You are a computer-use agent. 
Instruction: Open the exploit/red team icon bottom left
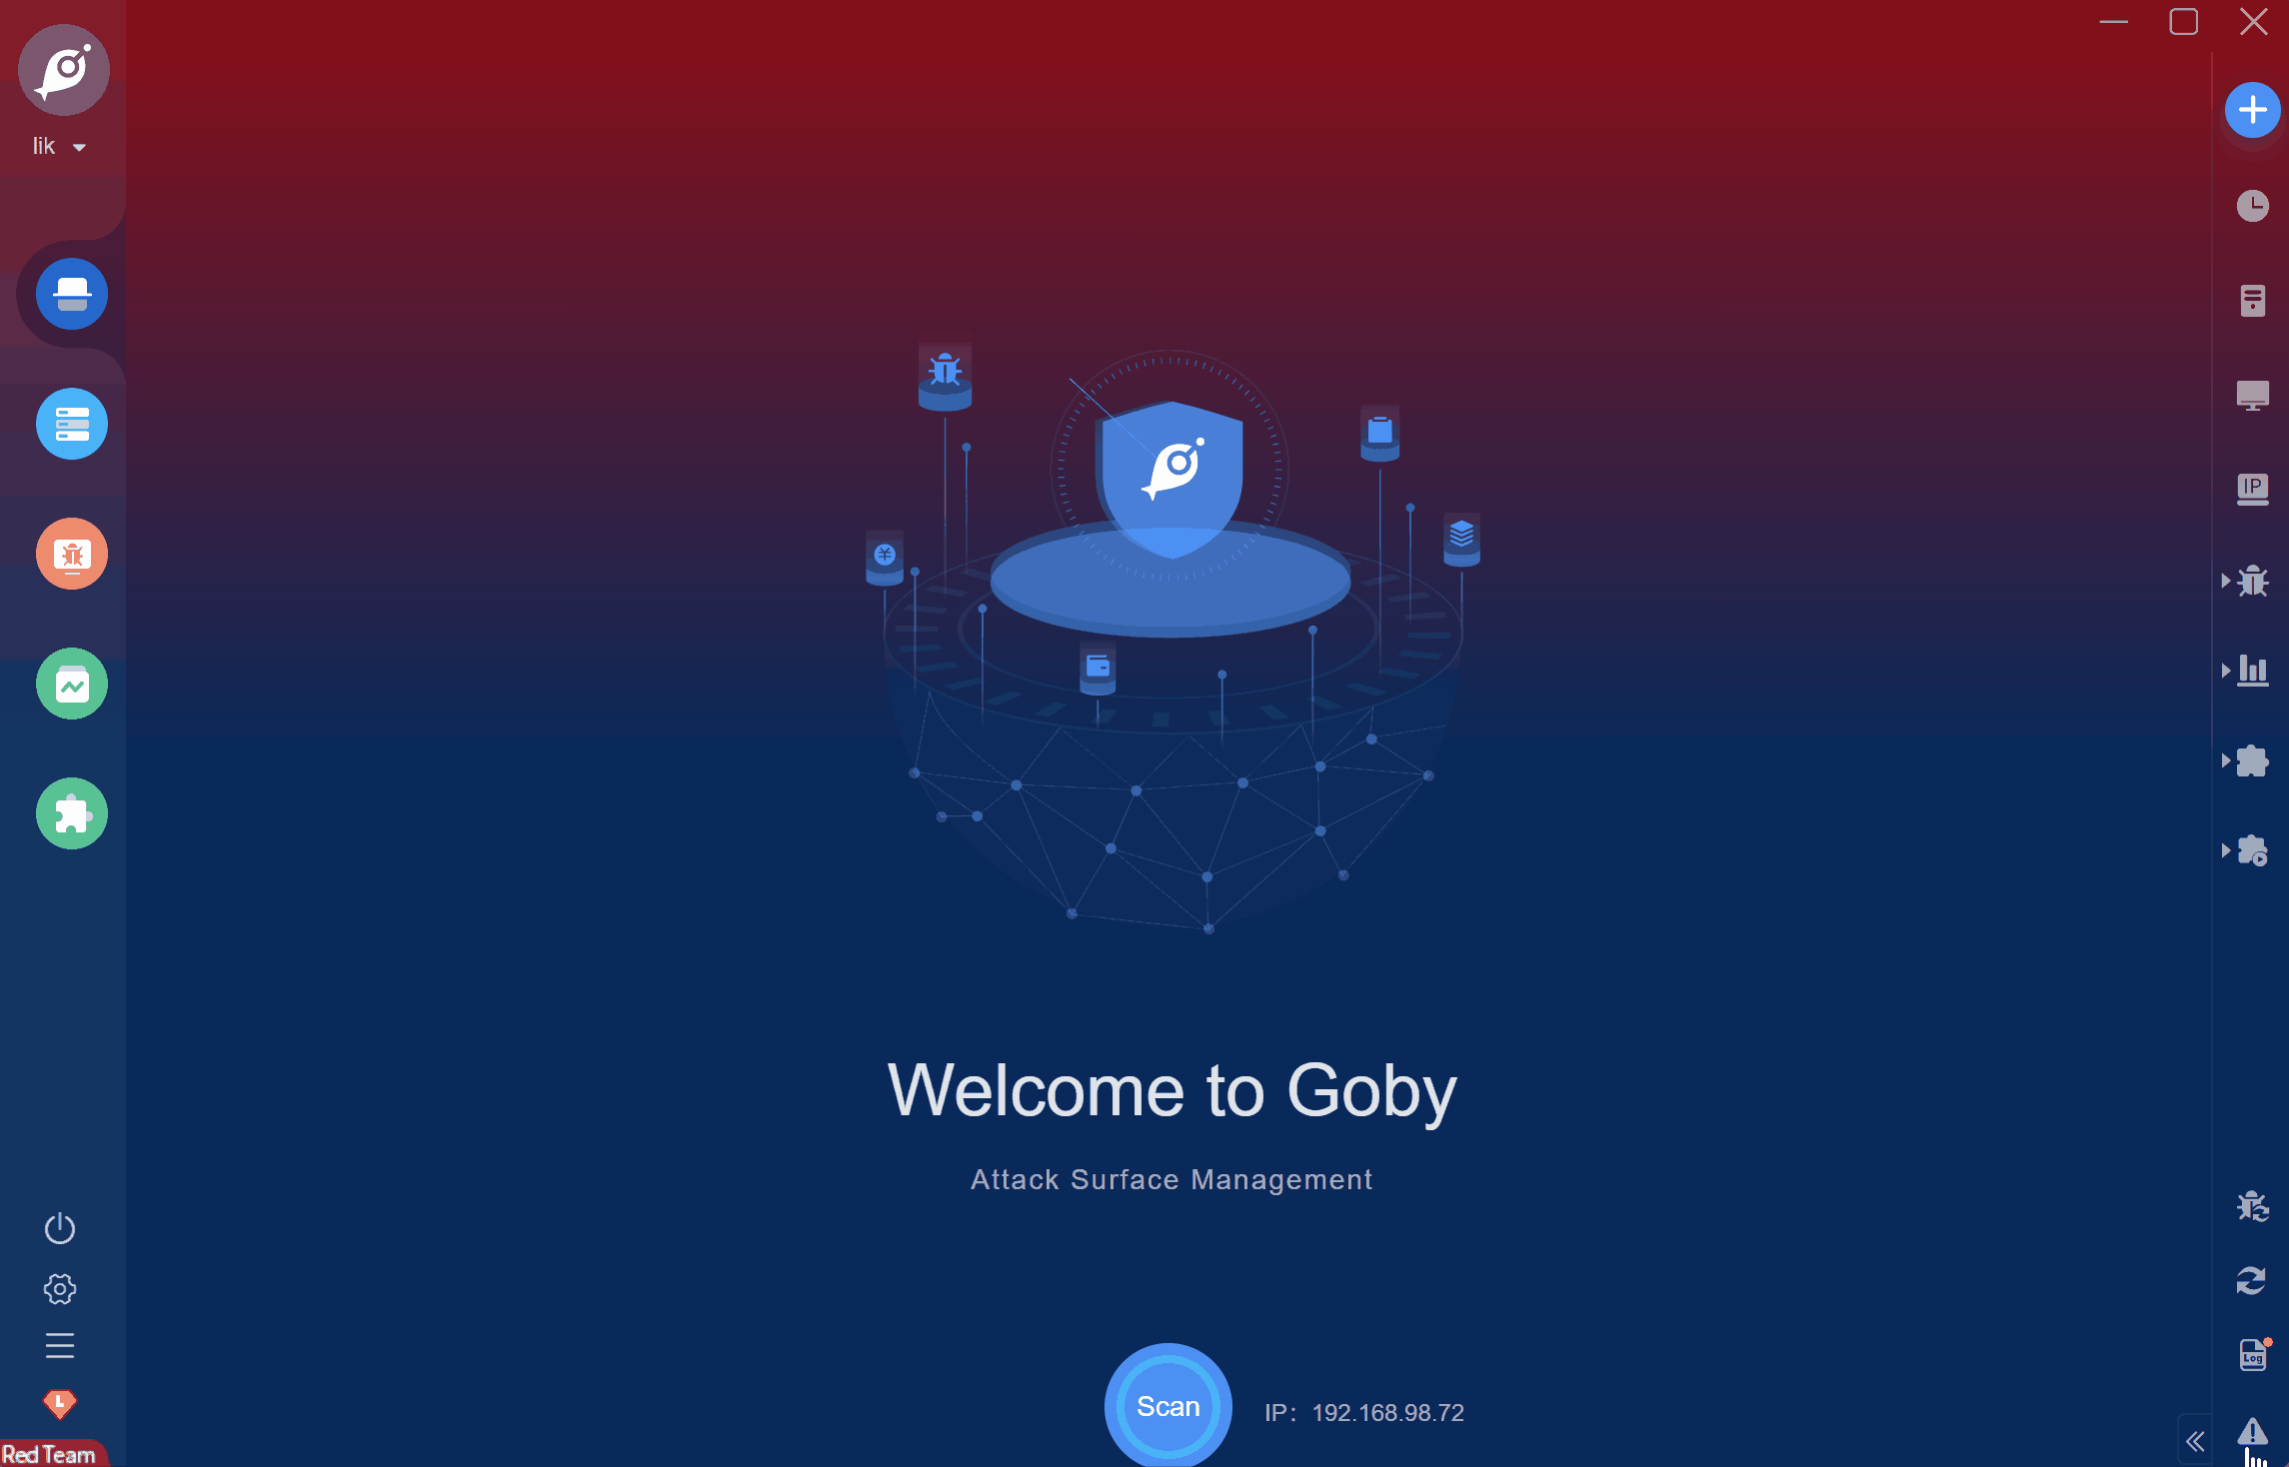coord(58,1407)
